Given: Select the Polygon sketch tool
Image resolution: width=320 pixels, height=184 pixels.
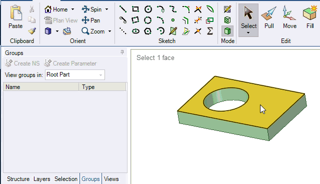Looking at the screenshot, I should (148, 31).
